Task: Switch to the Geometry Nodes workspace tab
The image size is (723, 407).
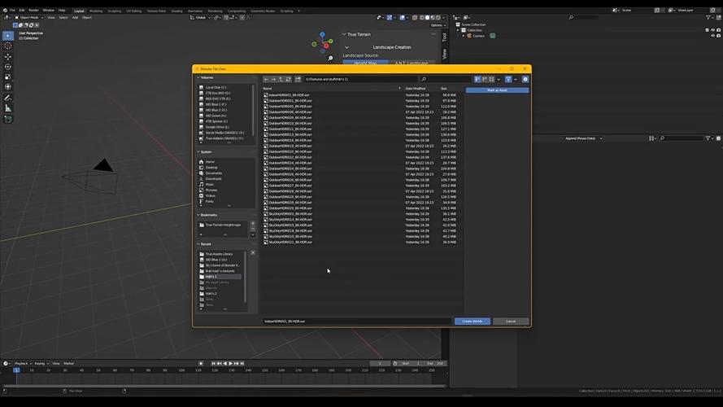Action: 263,11
